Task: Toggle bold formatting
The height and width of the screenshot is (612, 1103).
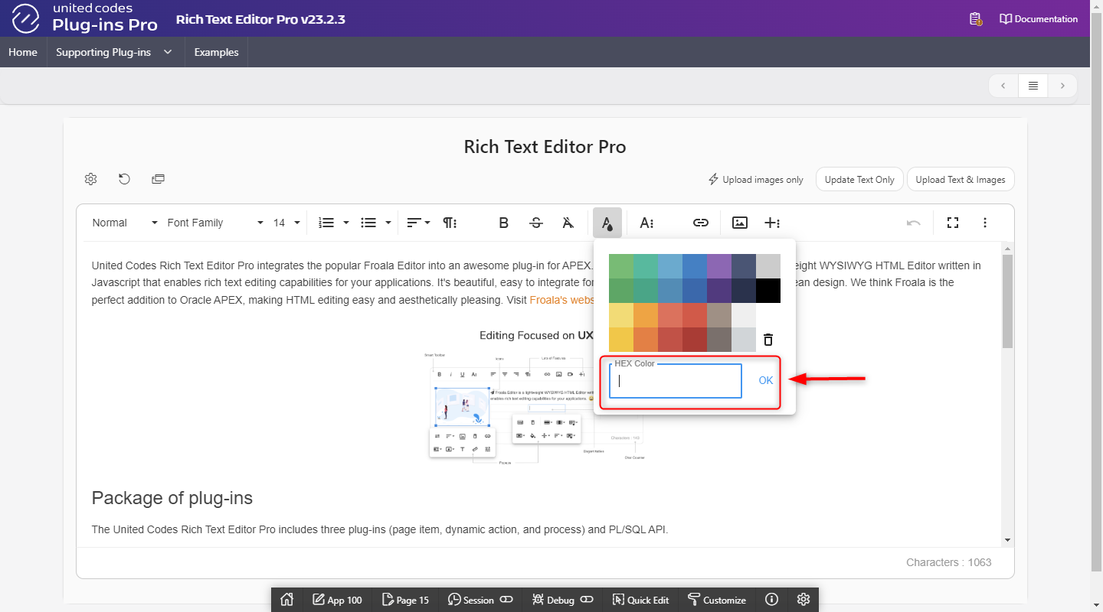Action: 503,223
